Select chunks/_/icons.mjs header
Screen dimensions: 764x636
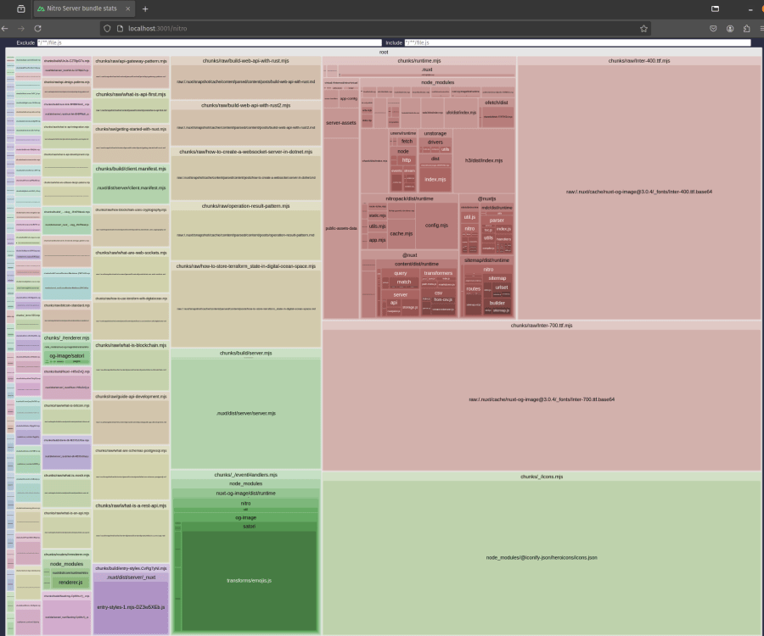point(542,477)
